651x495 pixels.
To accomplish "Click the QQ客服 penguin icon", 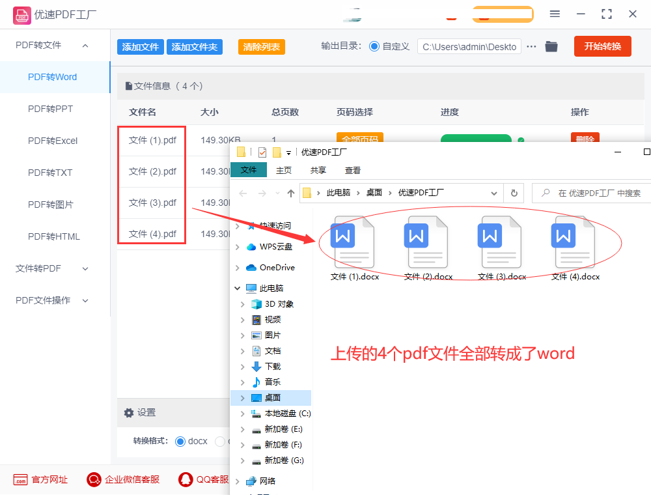I will point(186,479).
